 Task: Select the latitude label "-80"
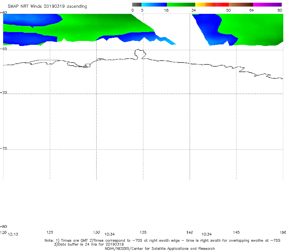pyautogui.click(x=3, y=227)
